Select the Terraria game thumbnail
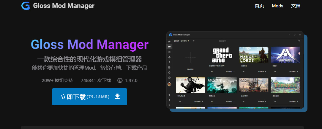The width and height of the screenshot is (322, 129). pos(285,85)
